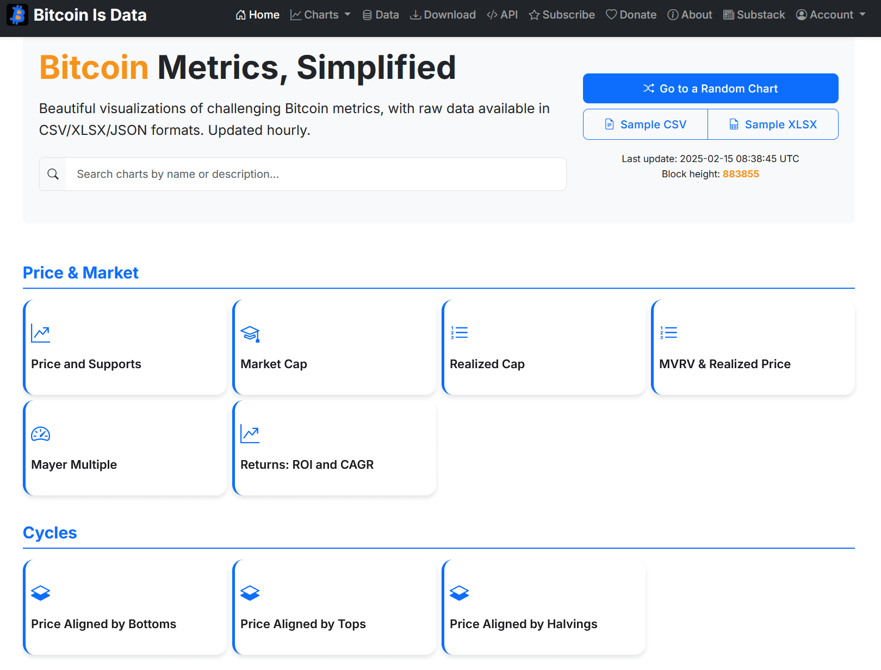Download the Sample CSV file
This screenshot has height=670, width=881.
point(646,125)
